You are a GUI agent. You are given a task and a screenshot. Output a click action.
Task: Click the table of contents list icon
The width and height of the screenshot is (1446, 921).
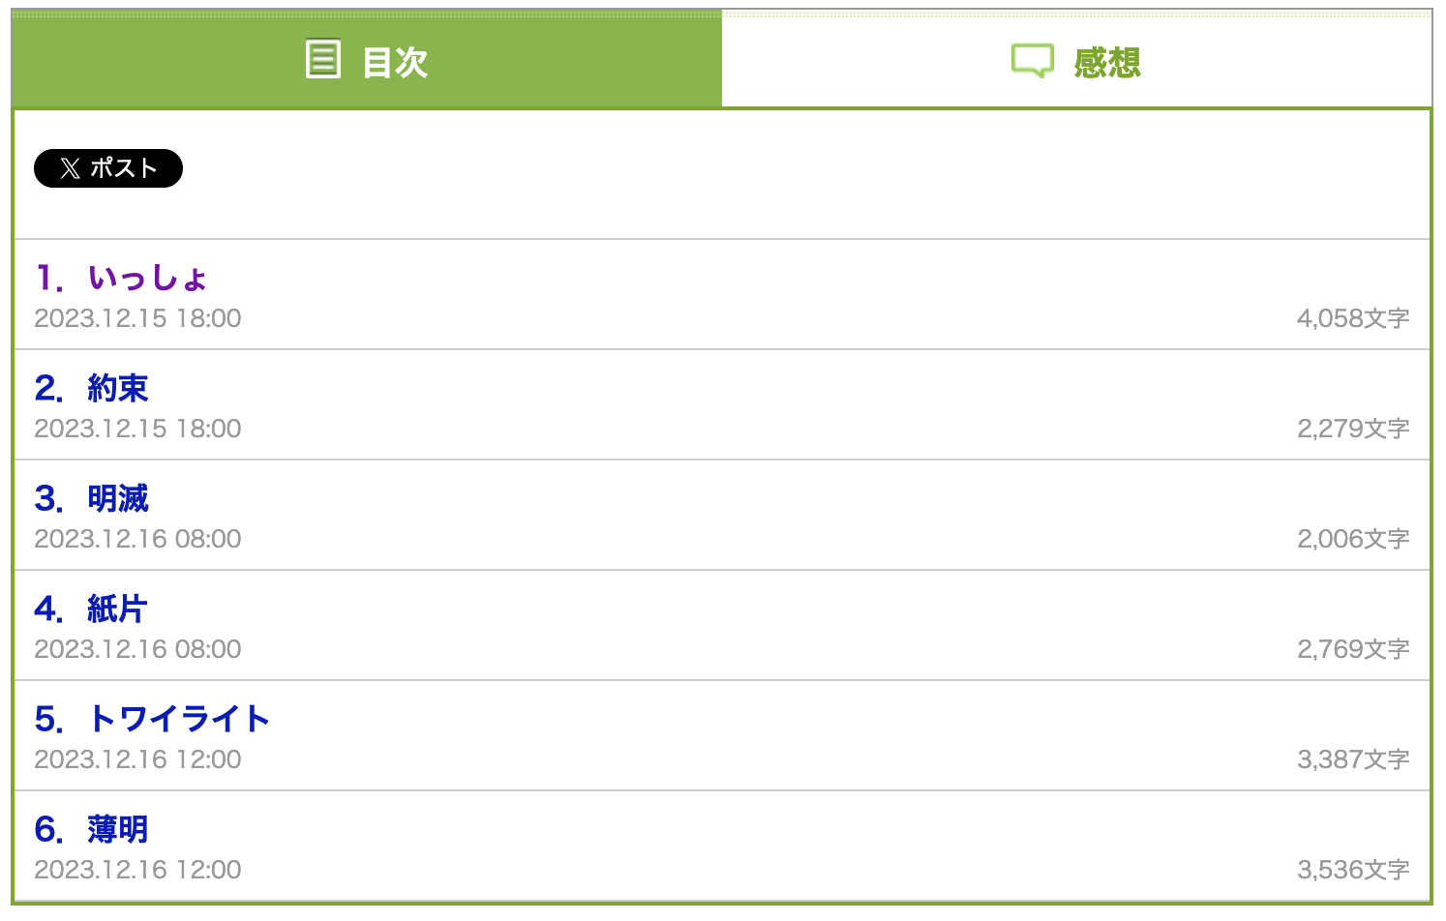pos(323,59)
